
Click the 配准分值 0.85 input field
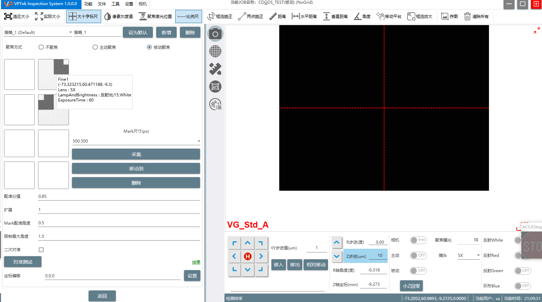pyautogui.click(x=119, y=196)
